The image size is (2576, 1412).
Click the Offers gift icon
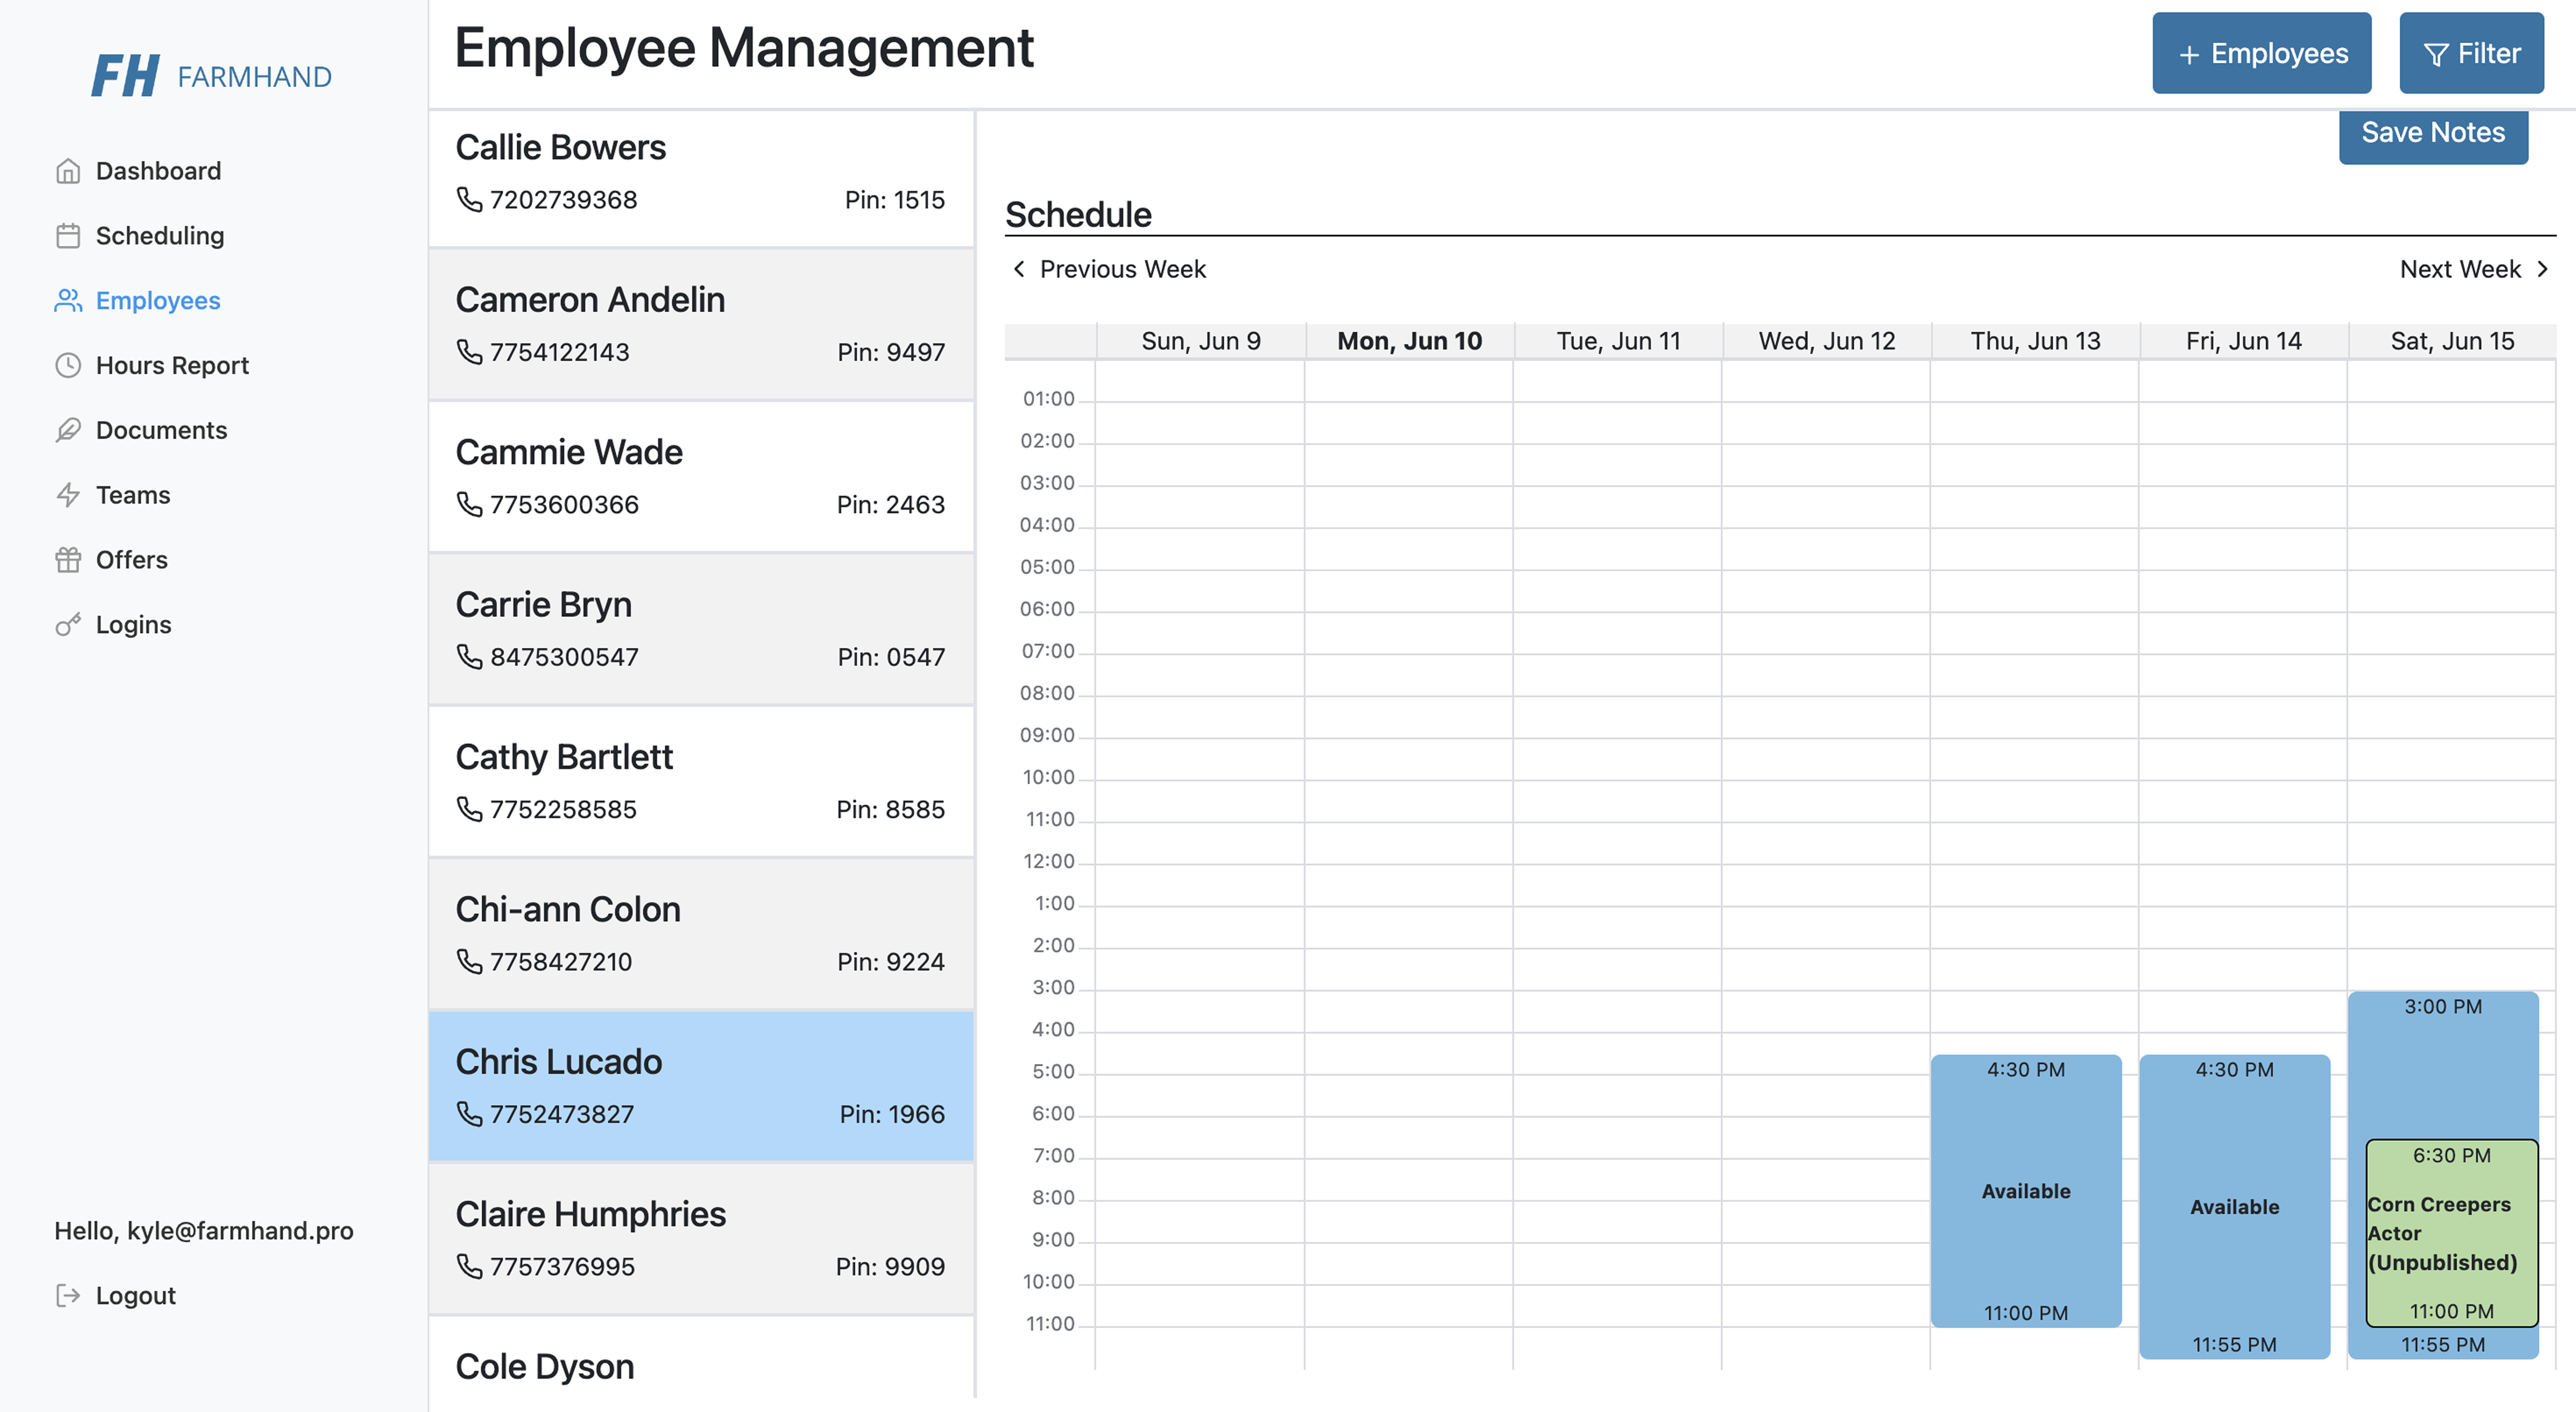(68, 560)
